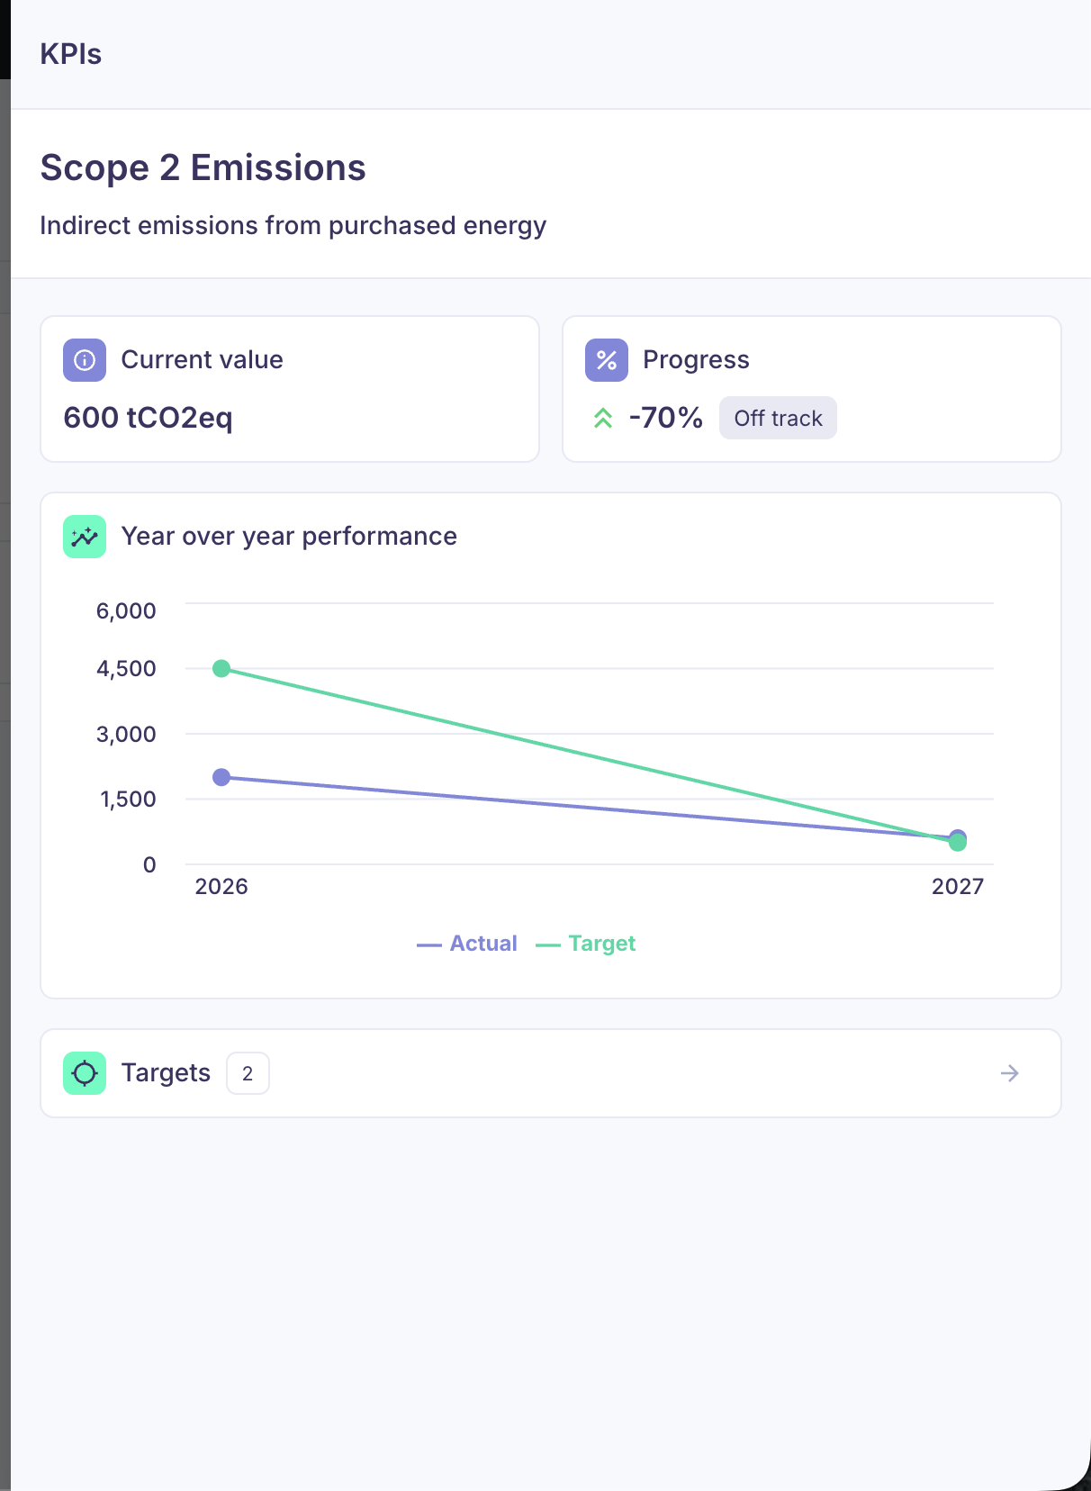Viewport: 1091px width, 1491px height.
Task: Click the crosshair Targets icon
Action: [85, 1073]
